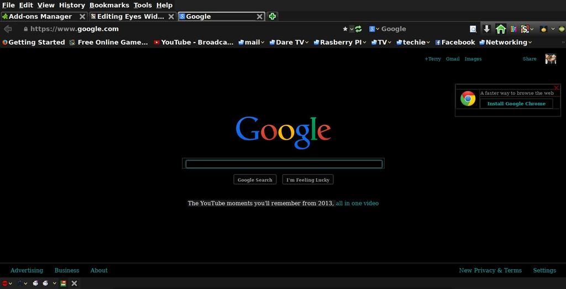Click the red and green icon in the add-on bar
This screenshot has width=566, height=289.
[x=63, y=283]
